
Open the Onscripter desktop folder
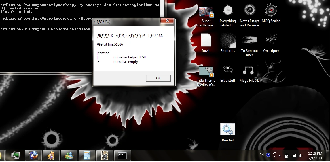(x=271, y=43)
